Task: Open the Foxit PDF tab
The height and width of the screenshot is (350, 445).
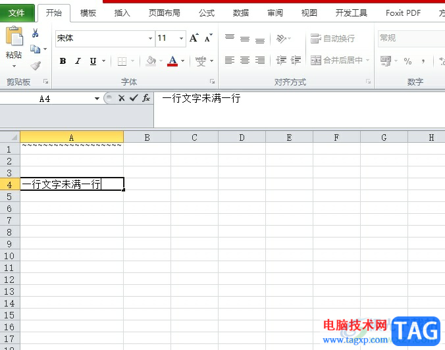Action: (x=403, y=13)
